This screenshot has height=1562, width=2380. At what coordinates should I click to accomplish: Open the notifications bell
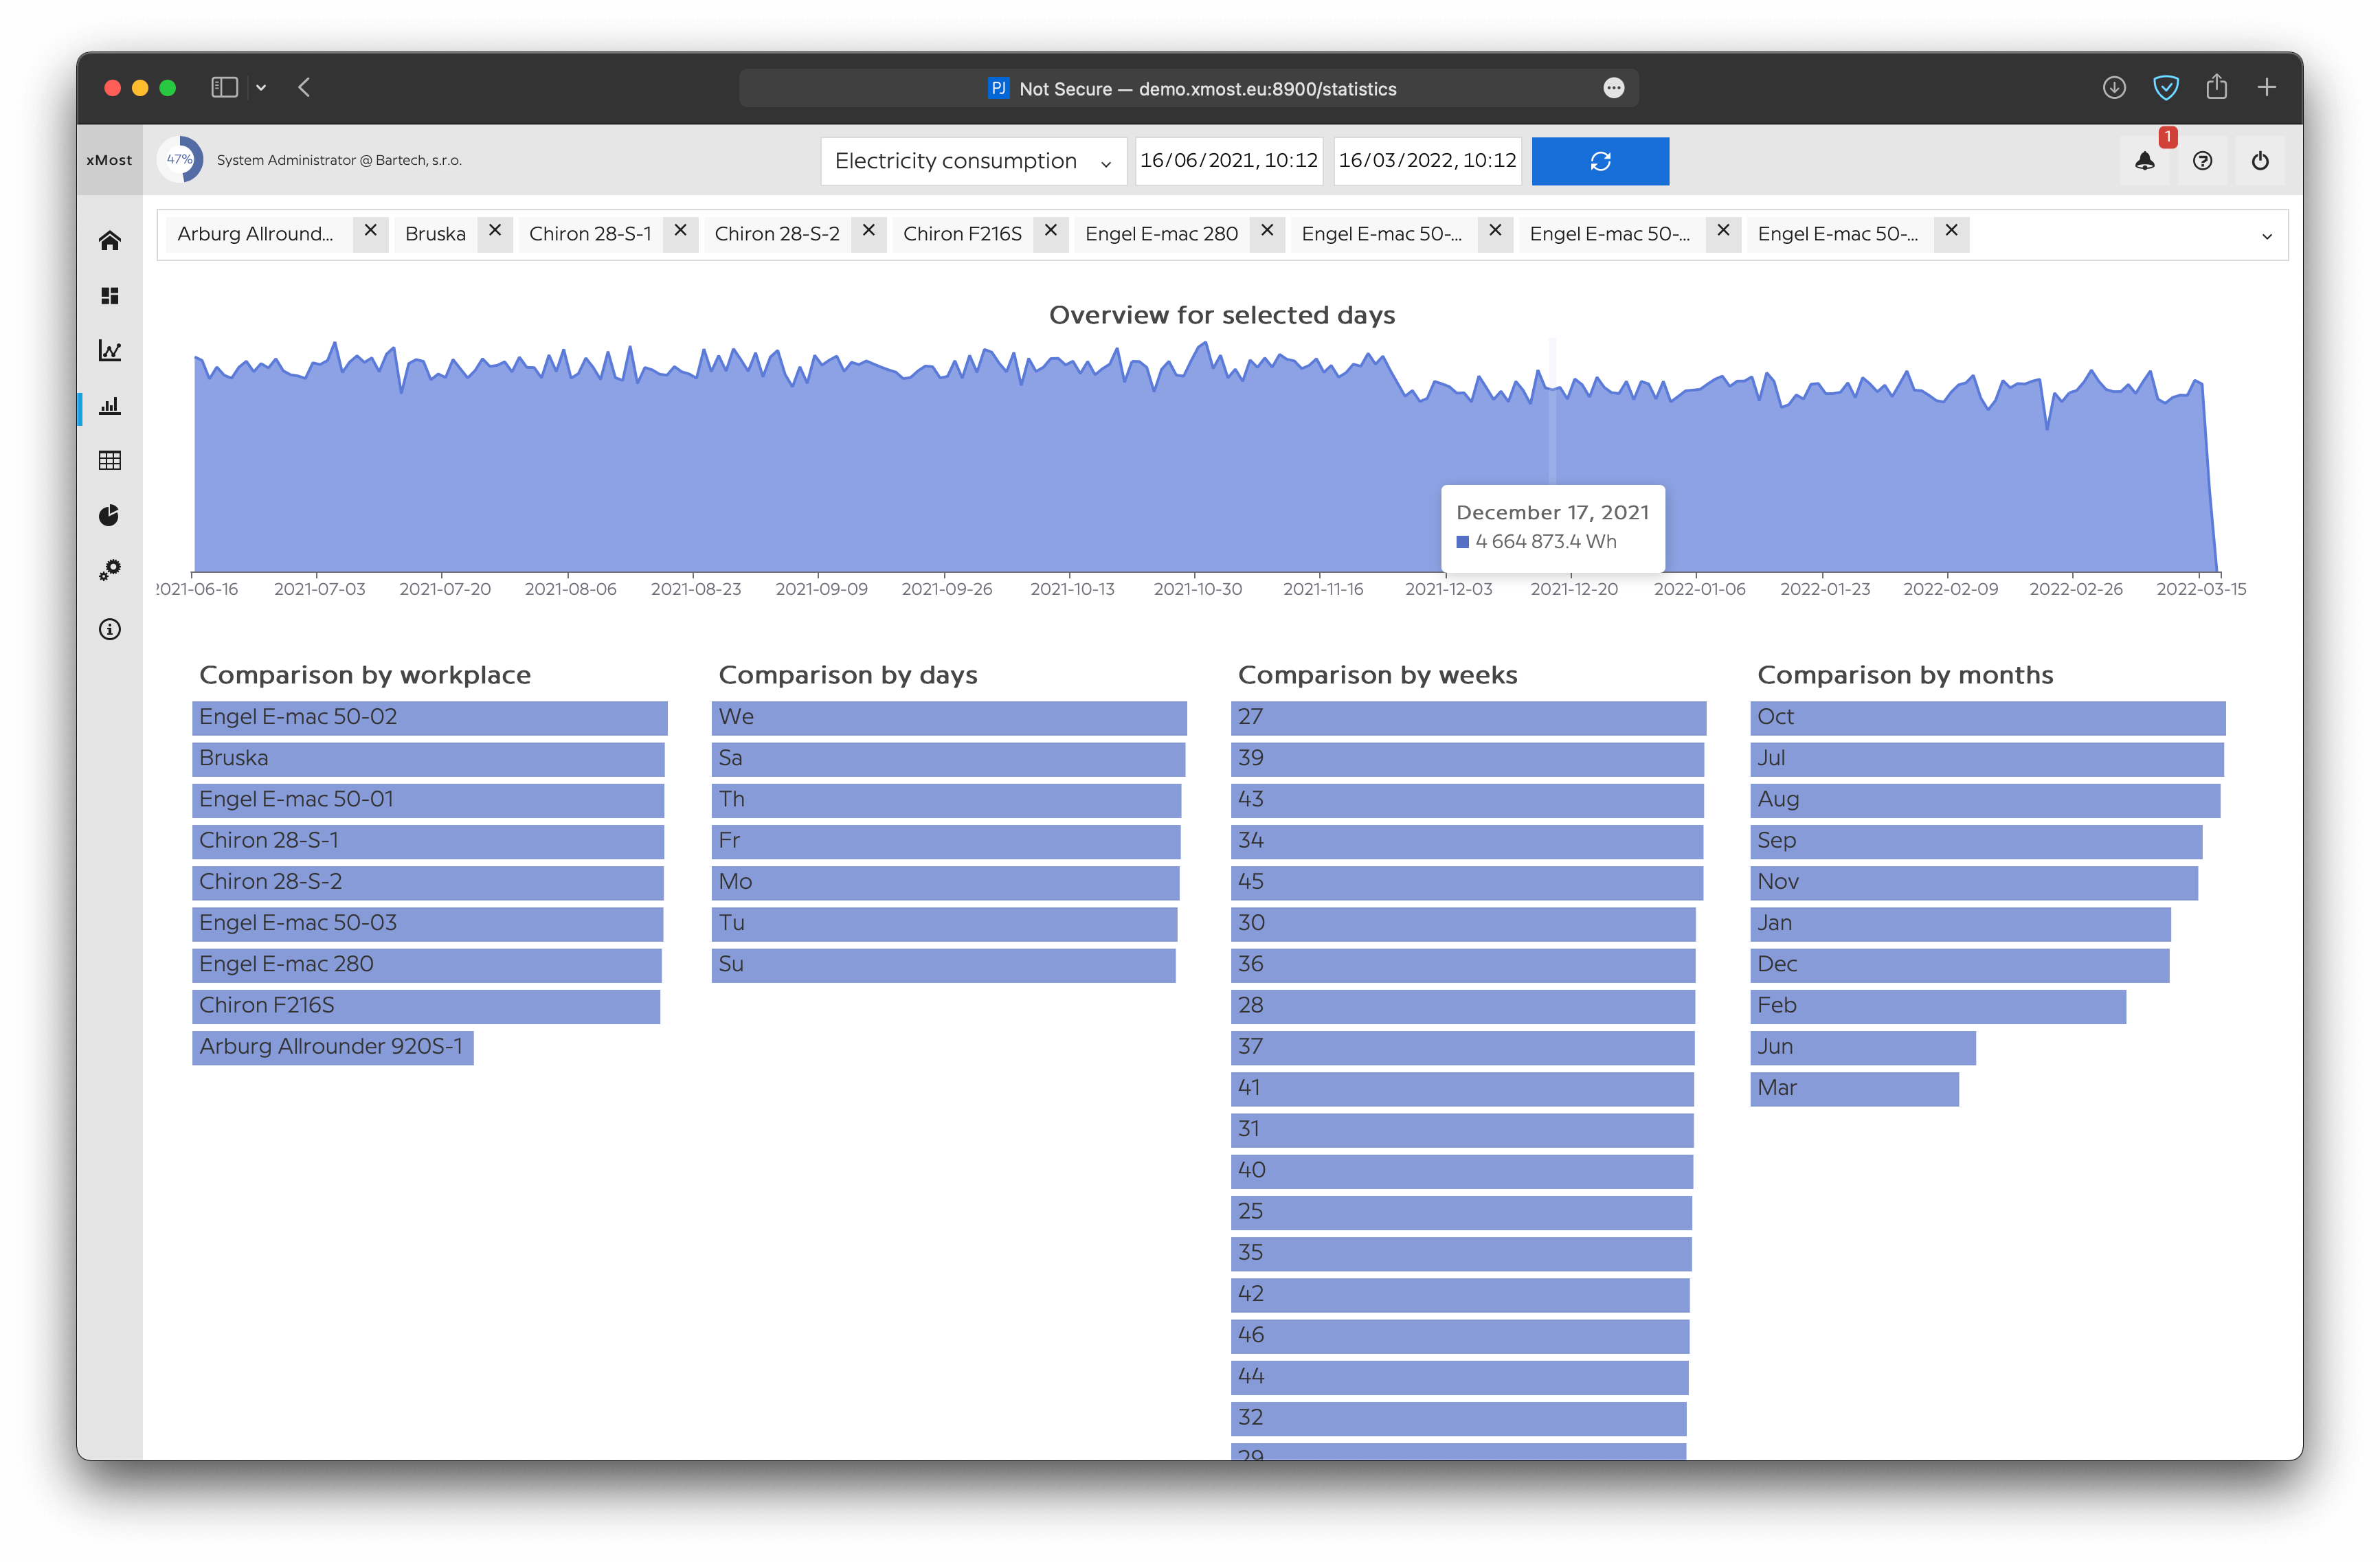pos(2144,161)
